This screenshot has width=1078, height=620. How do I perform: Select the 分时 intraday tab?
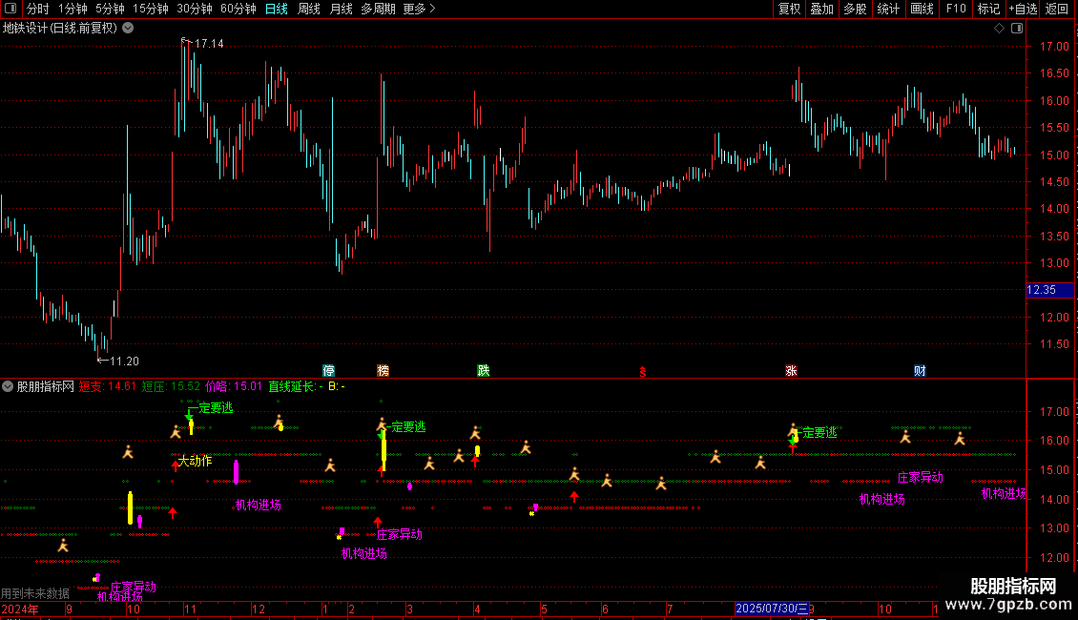[x=38, y=9]
